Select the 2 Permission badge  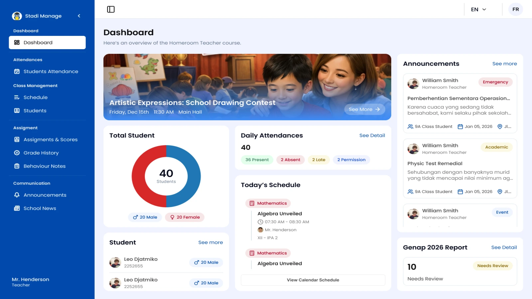(351, 160)
